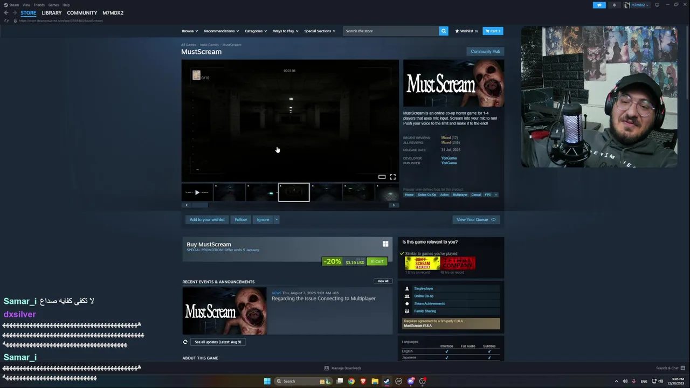
Task: Open the COMMUNITY tab
Action: pos(82,13)
